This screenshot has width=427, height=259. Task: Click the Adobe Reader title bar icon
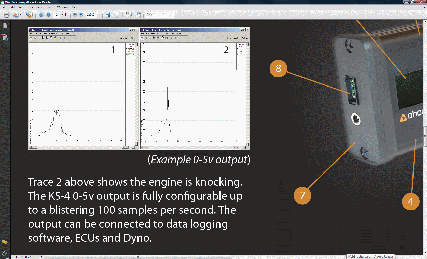[x=2, y=2]
